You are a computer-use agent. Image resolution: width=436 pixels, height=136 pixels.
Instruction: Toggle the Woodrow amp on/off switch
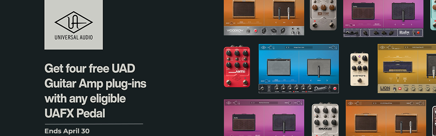click(x=248, y=31)
